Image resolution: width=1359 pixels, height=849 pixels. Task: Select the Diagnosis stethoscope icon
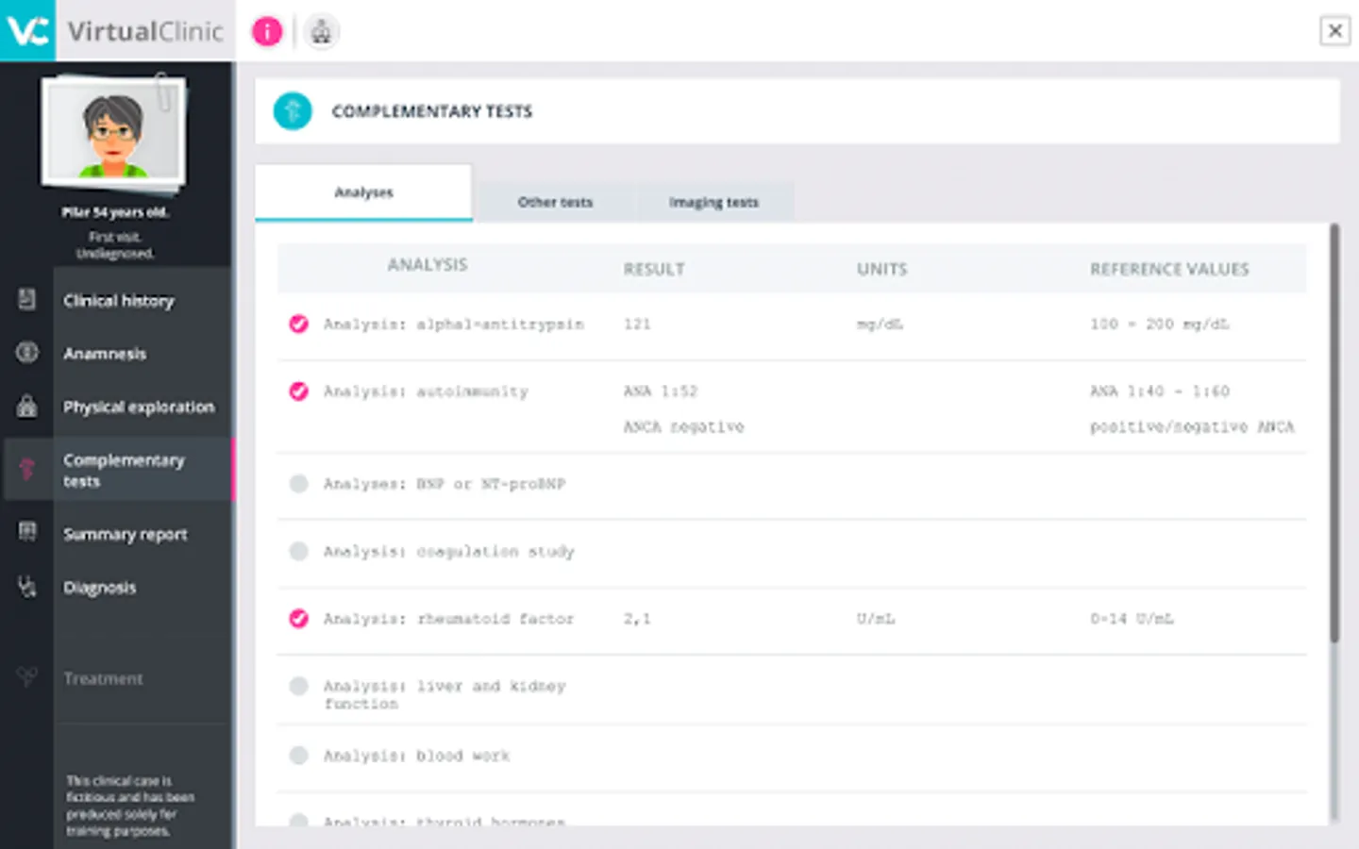(x=26, y=587)
